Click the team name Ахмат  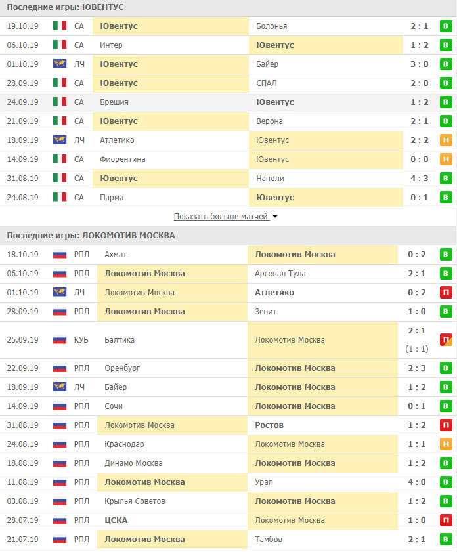116,255
